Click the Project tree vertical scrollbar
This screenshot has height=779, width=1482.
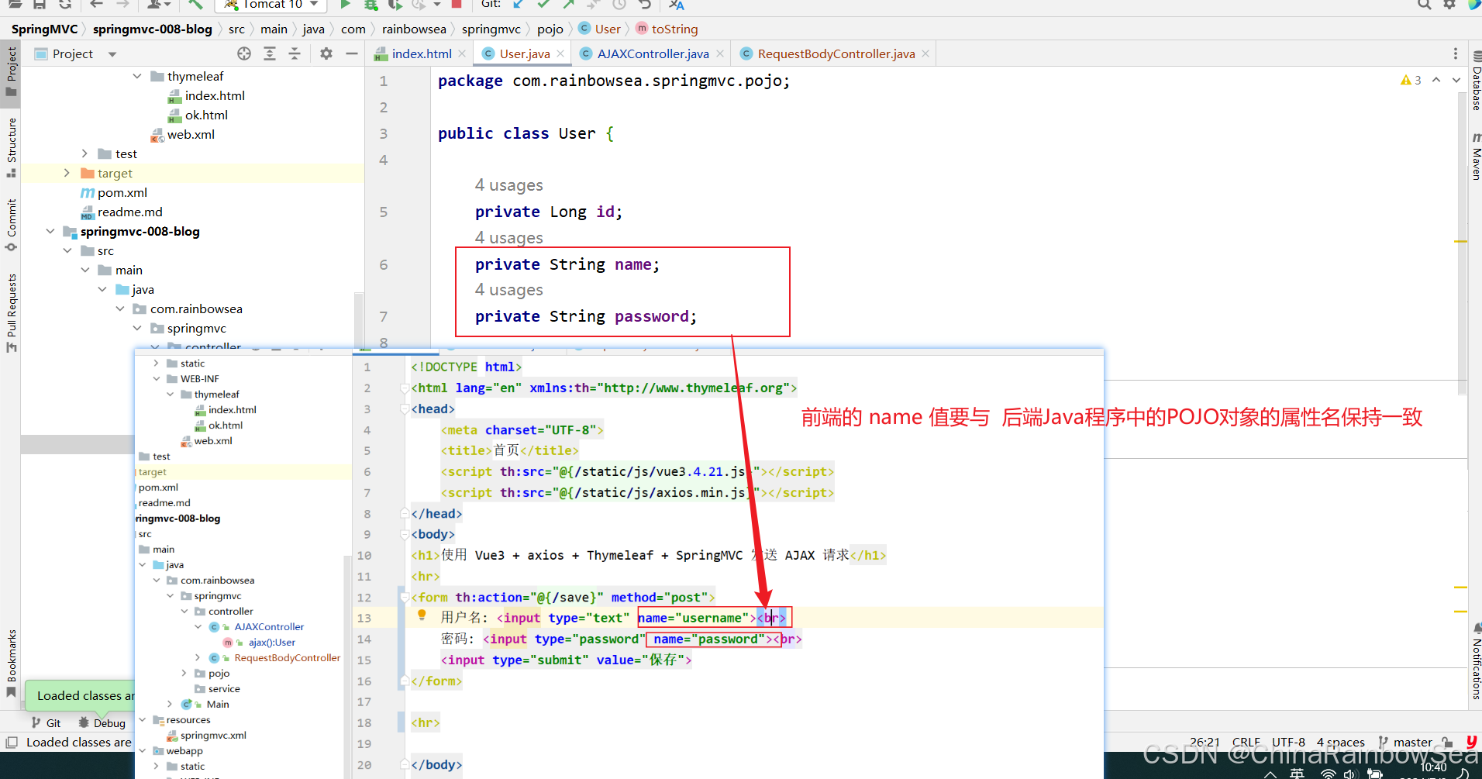359,319
